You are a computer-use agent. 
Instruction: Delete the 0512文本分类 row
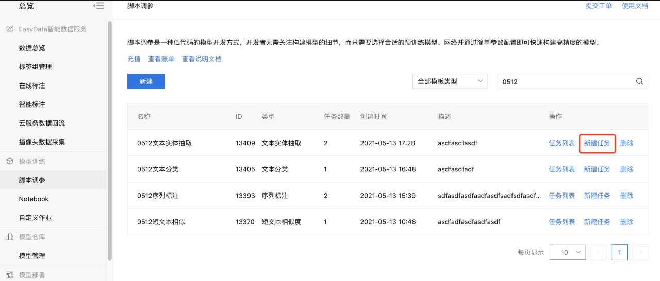point(626,169)
